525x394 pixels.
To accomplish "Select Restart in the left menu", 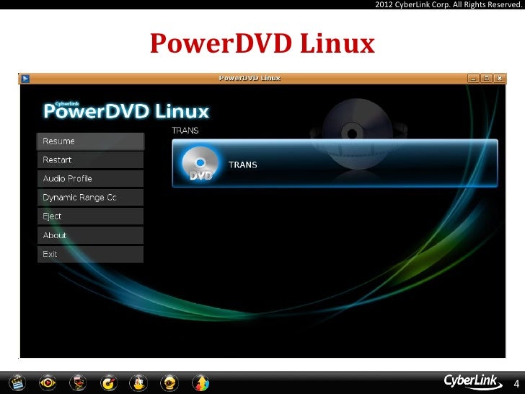I will [x=90, y=160].
